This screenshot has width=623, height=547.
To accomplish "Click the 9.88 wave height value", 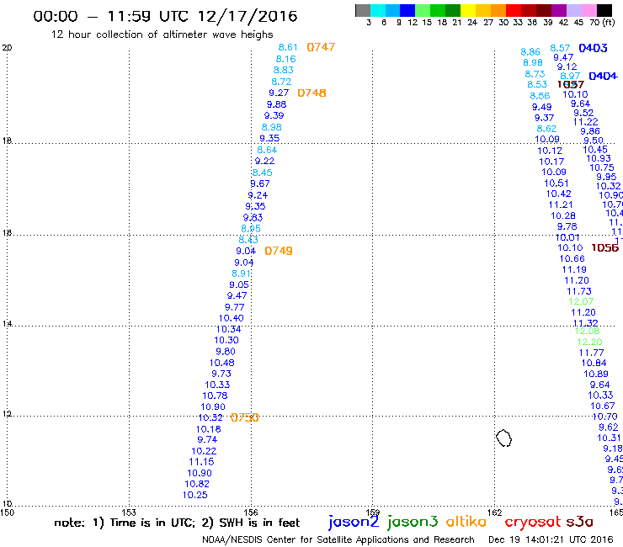I will tap(276, 104).
